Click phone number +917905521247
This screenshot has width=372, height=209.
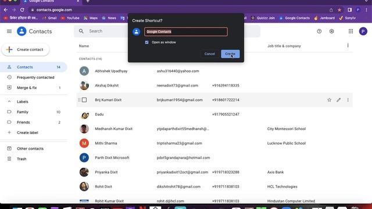coord(226,114)
